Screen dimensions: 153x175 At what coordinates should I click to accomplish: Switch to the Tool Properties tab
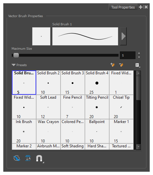point(123,7)
